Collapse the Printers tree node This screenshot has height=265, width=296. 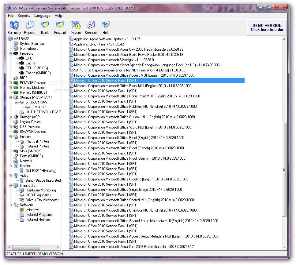click(10, 136)
